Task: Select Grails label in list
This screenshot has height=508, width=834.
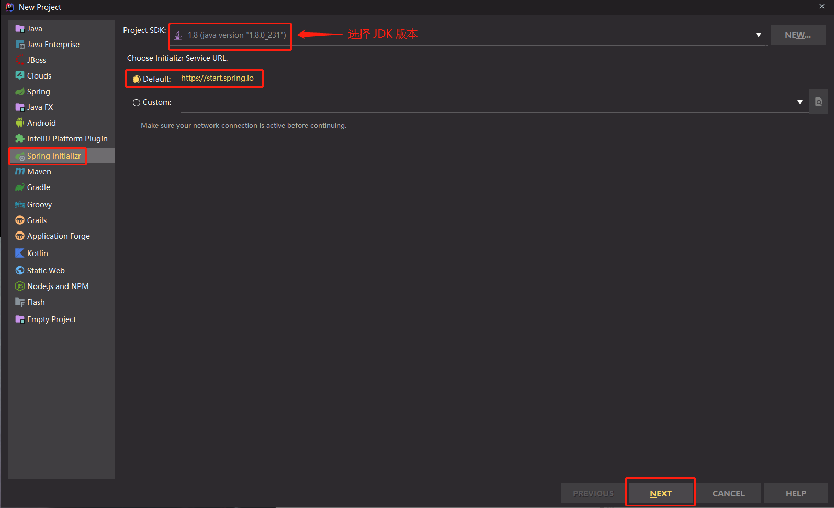Action: point(37,220)
